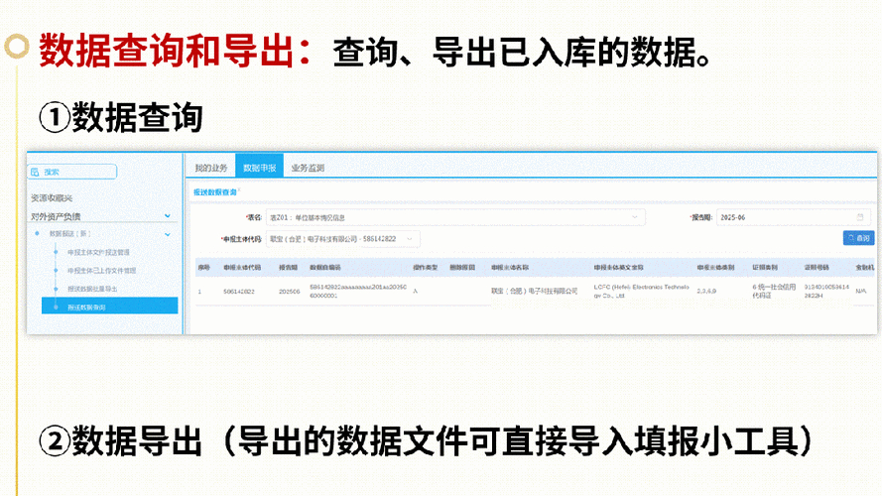The width and height of the screenshot is (882, 496).
Task: Open the 表名 dropdown showing 表Z01
Action: coord(455,217)
